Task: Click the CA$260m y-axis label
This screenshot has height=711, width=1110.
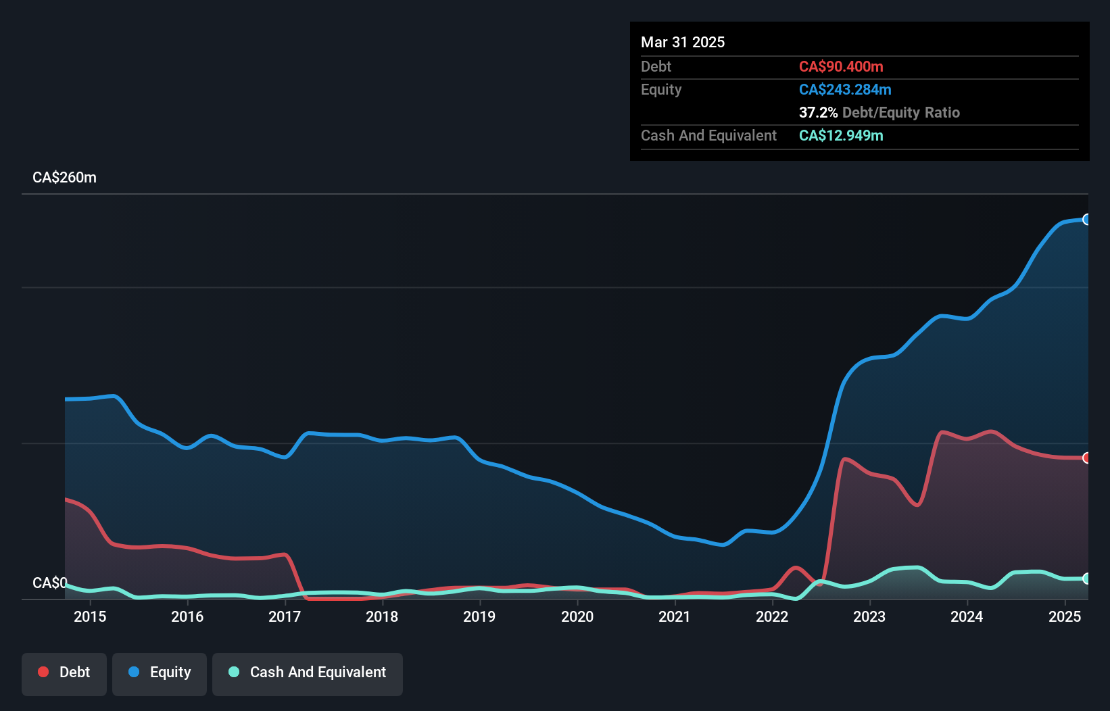Action: pos(64,178)
